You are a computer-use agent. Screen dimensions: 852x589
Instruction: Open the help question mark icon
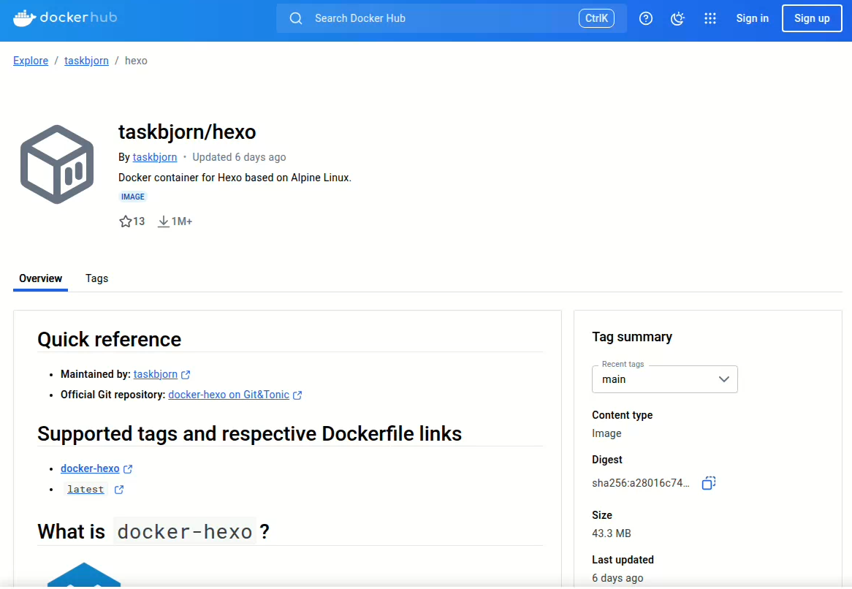645,18
